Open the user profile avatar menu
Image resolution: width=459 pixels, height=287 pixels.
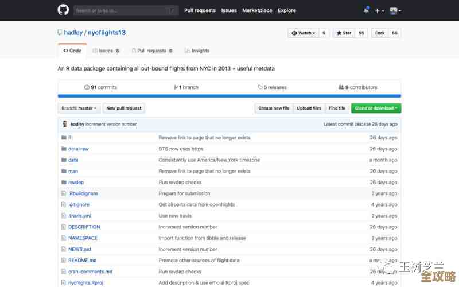(x=395, y=10)
